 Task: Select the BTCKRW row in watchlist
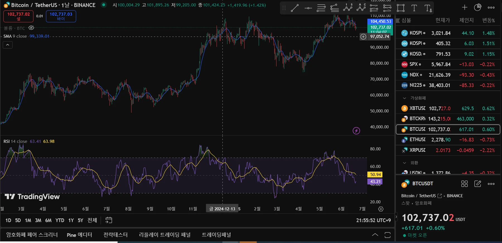tap(448, 119)
